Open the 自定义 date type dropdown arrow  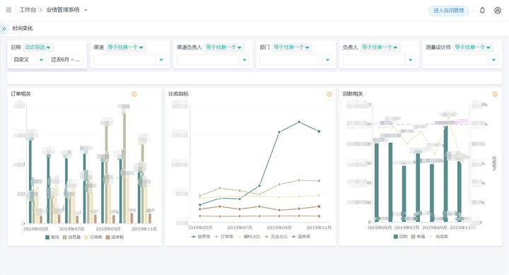tap(41, 60)
